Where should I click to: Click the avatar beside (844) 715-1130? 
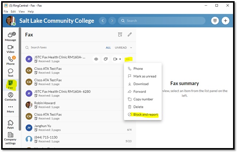coord(29,139)
